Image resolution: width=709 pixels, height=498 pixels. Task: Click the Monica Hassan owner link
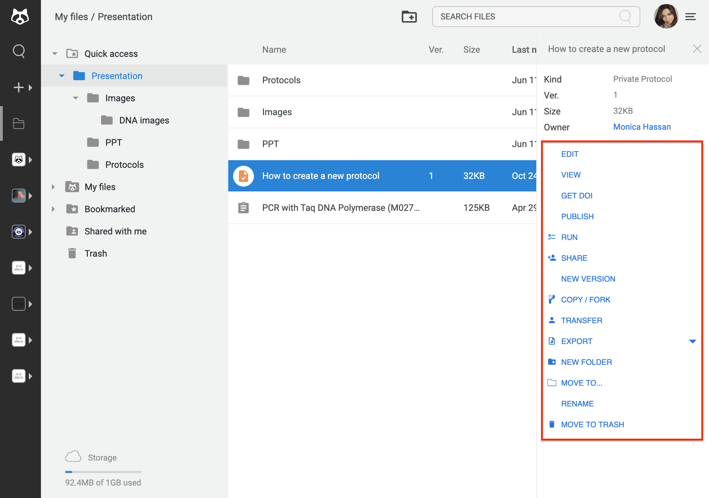(642, 127)
